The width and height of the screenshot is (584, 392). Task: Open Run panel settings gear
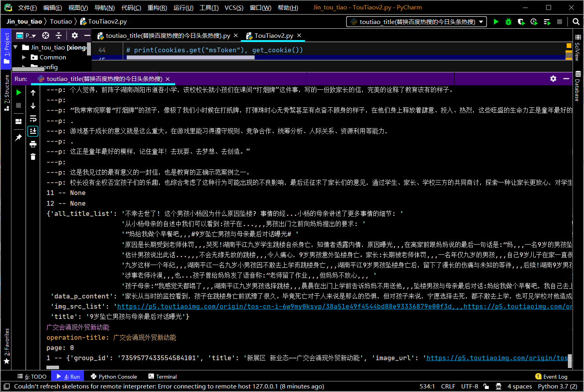[553, 79]
